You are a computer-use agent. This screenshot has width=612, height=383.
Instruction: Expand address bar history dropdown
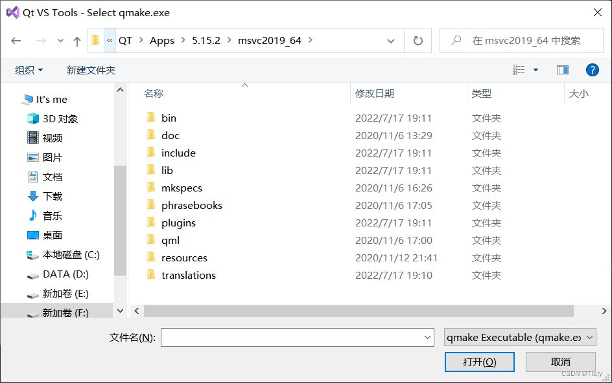pyautogui.click(x=391, y=41)
